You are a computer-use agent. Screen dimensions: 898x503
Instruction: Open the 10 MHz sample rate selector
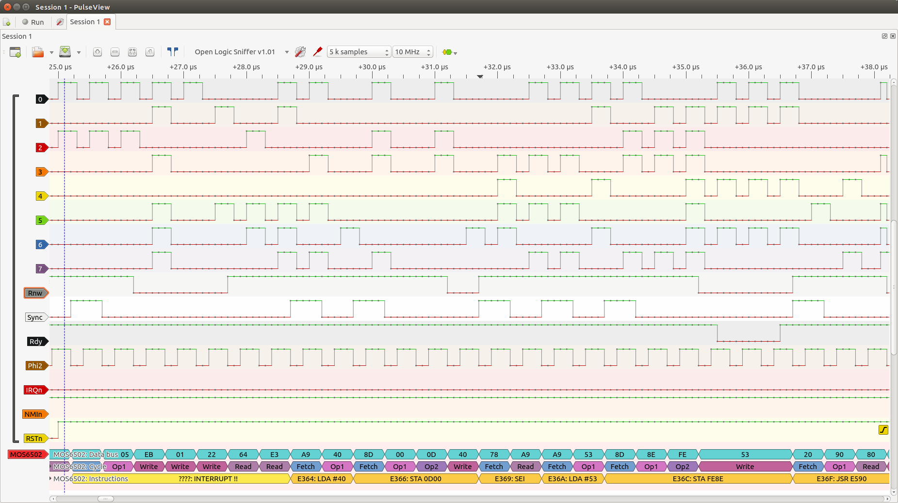412,52
